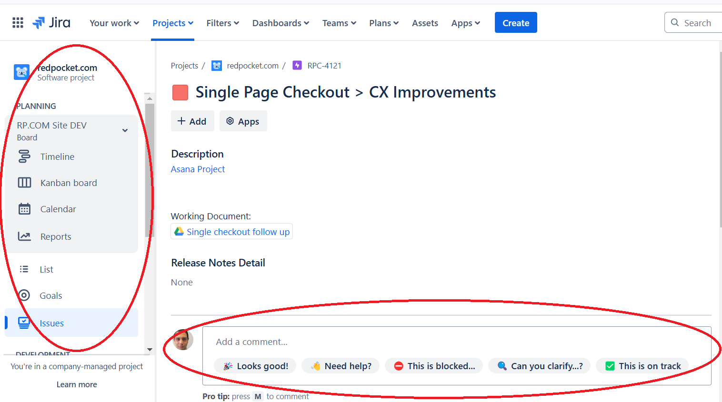The width and height of the screenshot is (722, 402).
Task: Open the Filters dropdown
Action: 223,23
